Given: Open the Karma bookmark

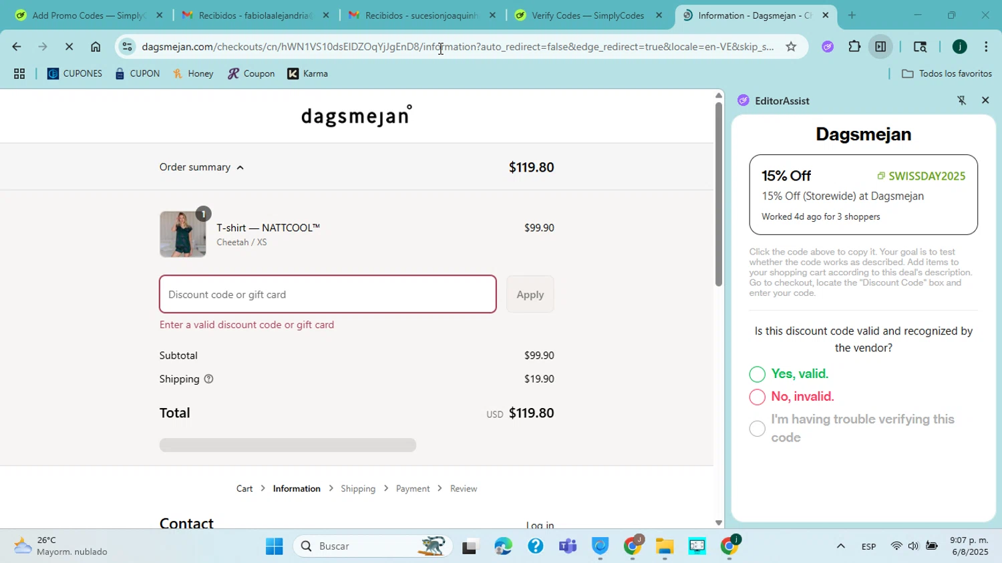Looking at the screenshot, I should click(307, 73).
